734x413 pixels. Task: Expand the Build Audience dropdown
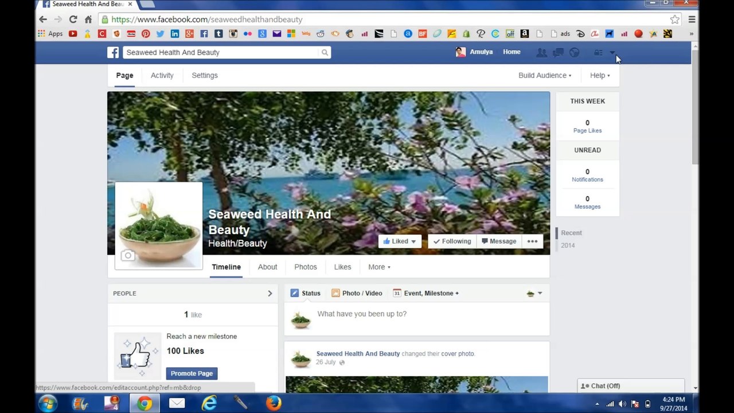click(545, 75)
